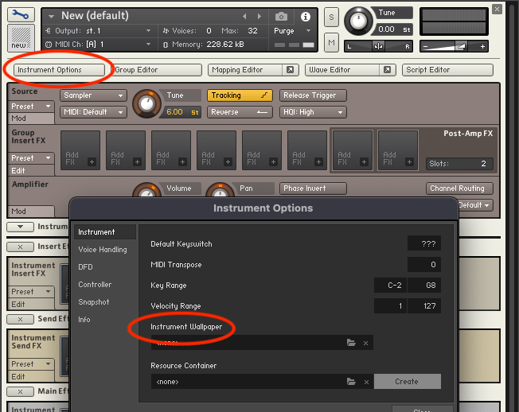
Task: Pop out the Wave Editor using its icon
Action: [x=387, y=70]
